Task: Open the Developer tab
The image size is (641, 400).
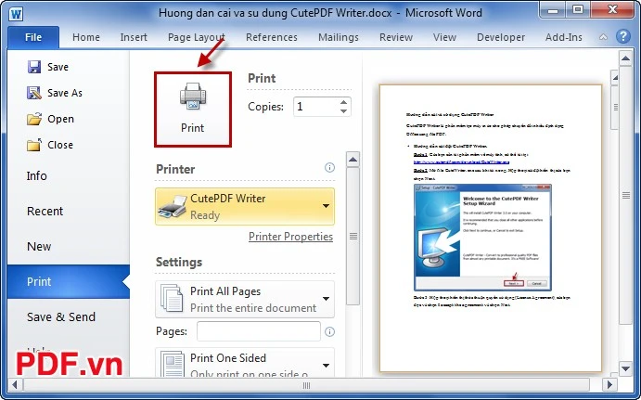Action: 501,37
